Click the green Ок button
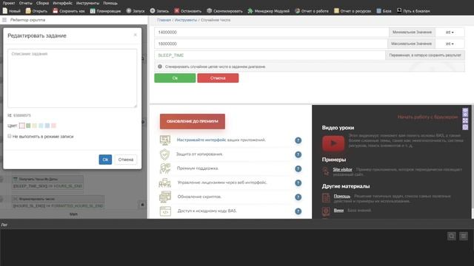This screenshot has width=474, height=266. point(175,78)
